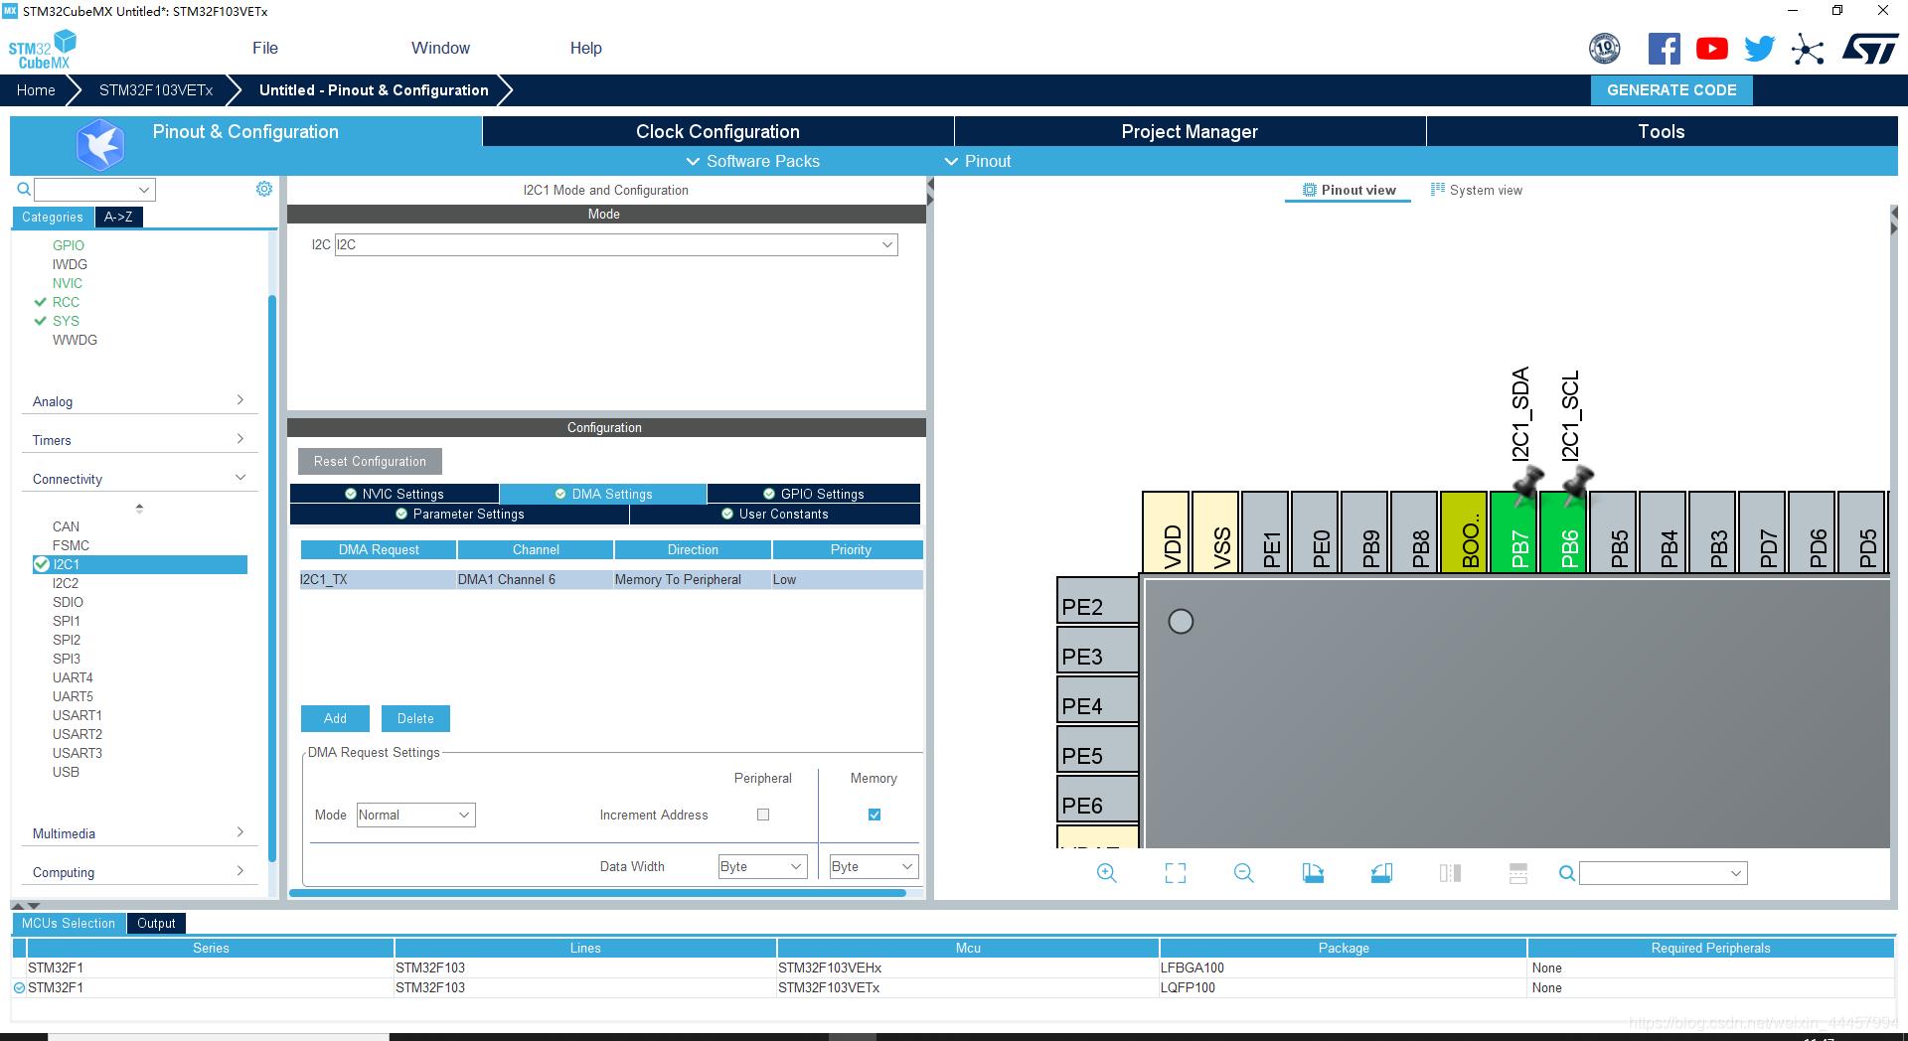This screenshot has width=1908, height=1041.
Task: Expand the Computing category
Action: 138,872
